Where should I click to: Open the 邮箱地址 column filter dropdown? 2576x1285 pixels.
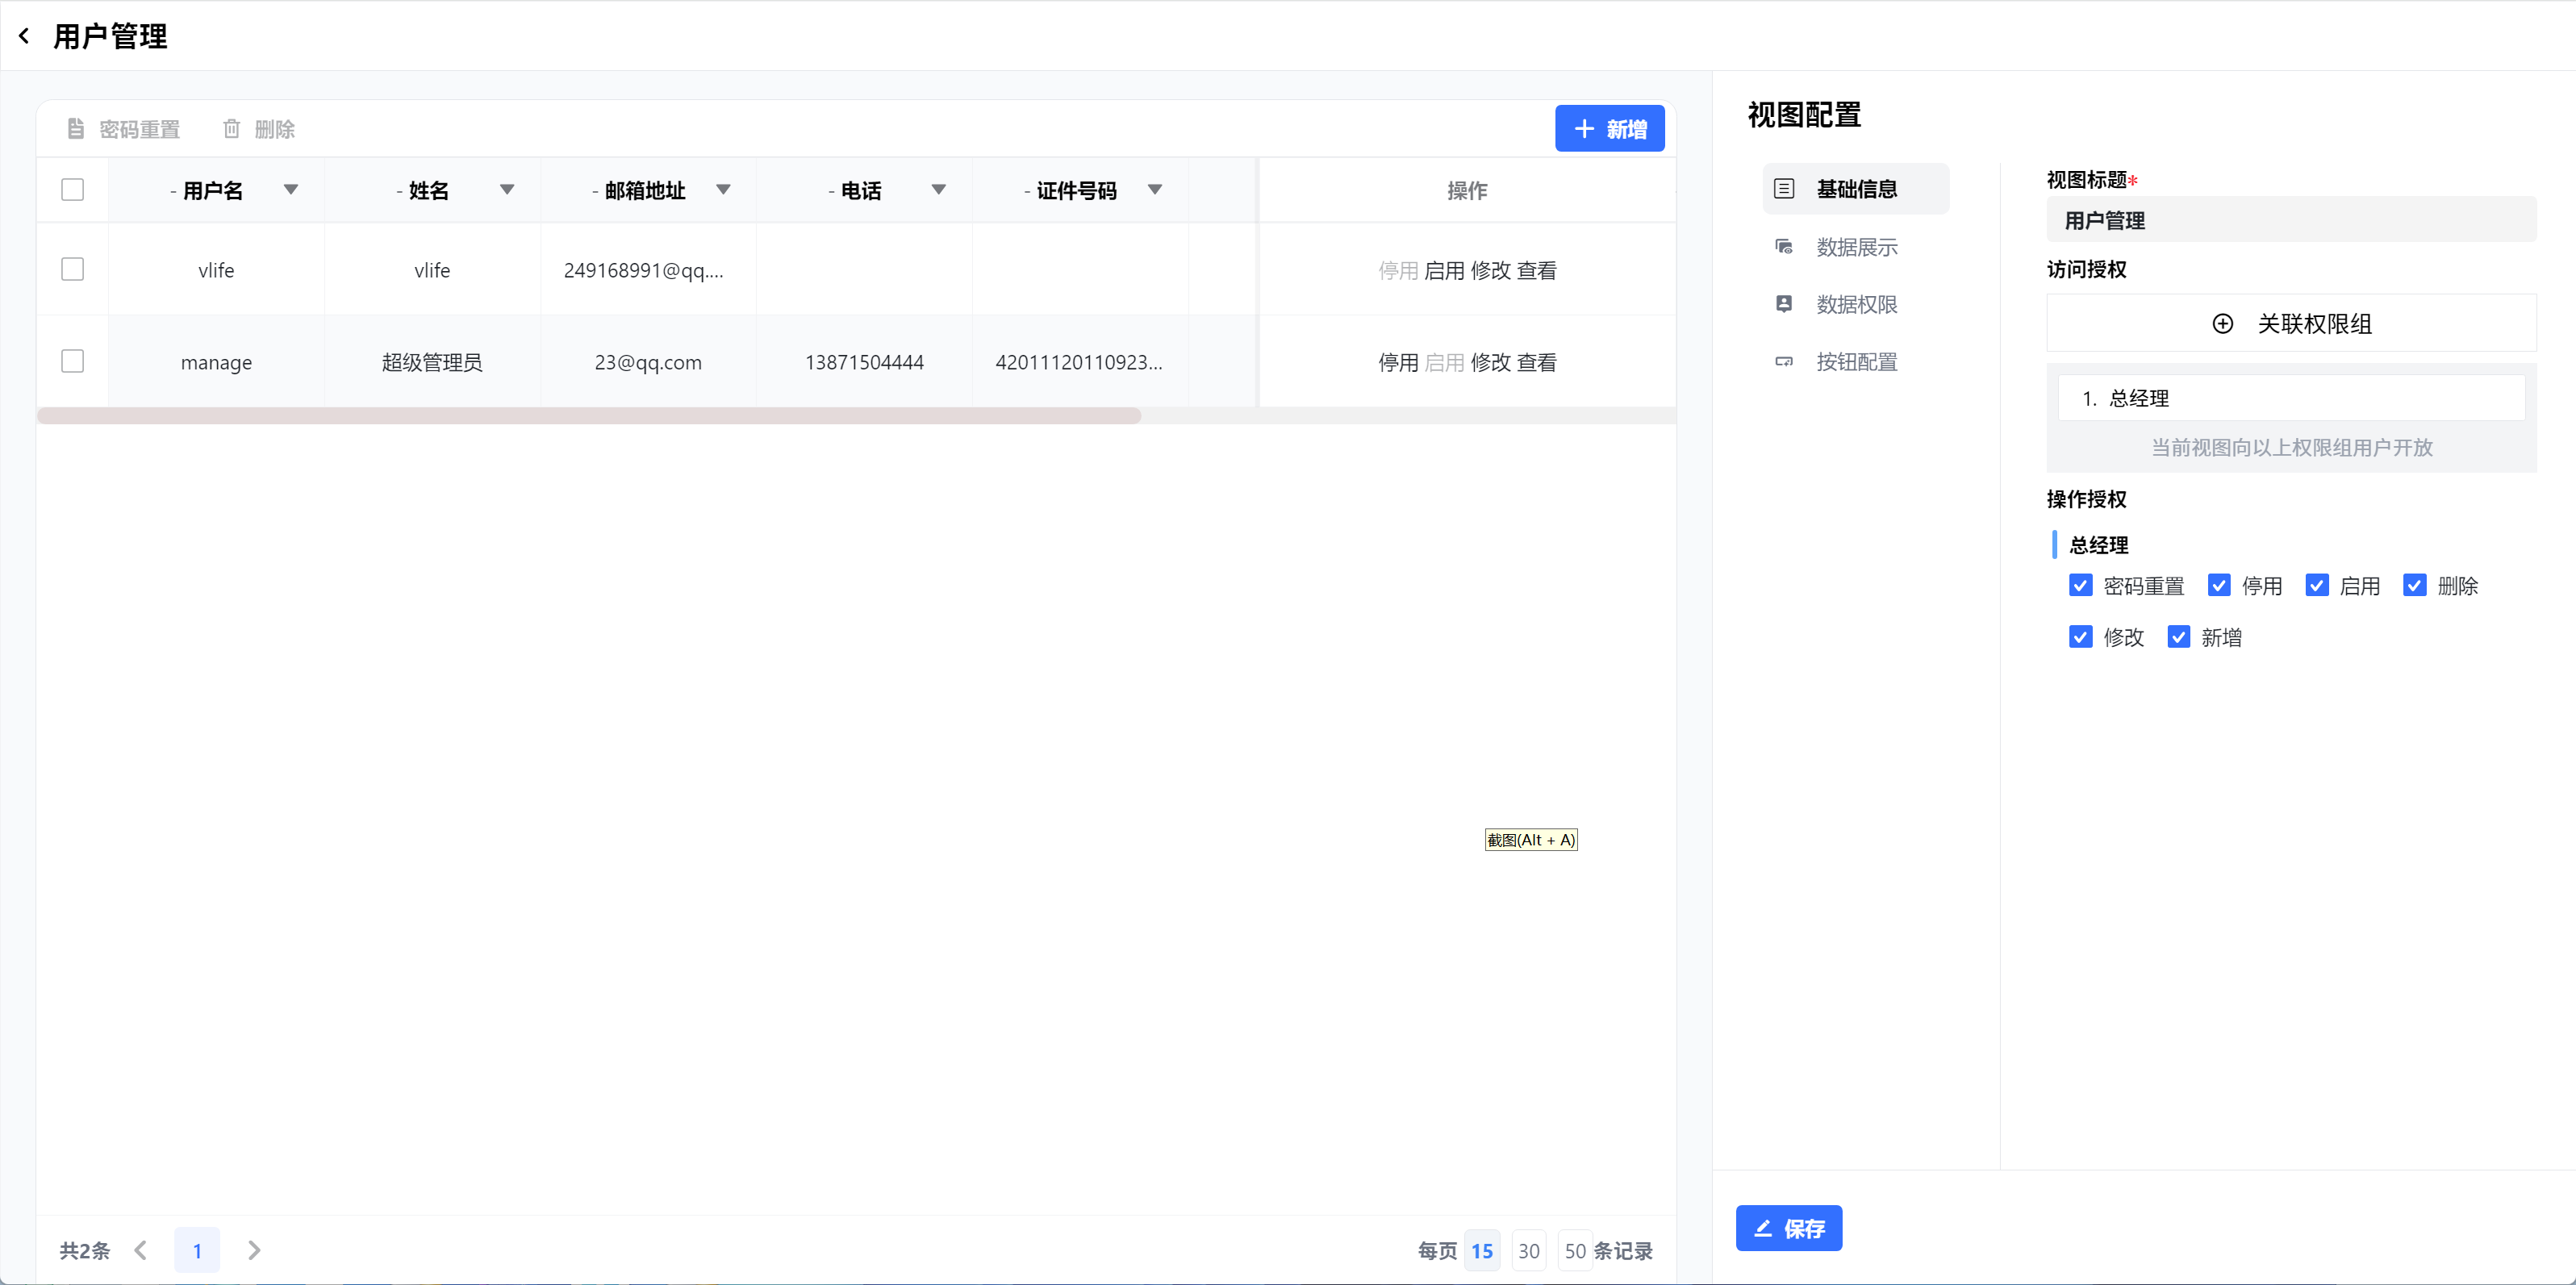click(x=723, y=190)
